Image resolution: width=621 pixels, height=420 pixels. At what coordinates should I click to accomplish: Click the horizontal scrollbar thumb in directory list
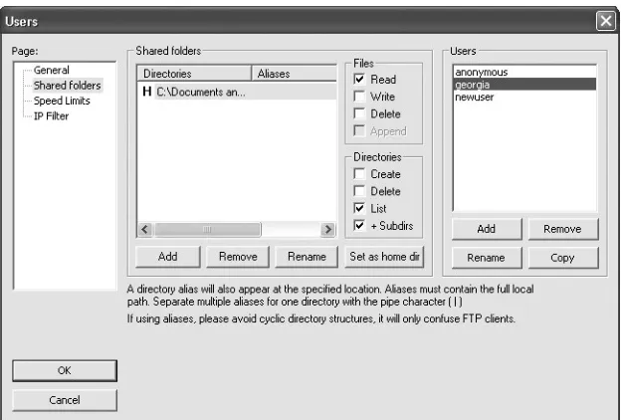(207, 229)
